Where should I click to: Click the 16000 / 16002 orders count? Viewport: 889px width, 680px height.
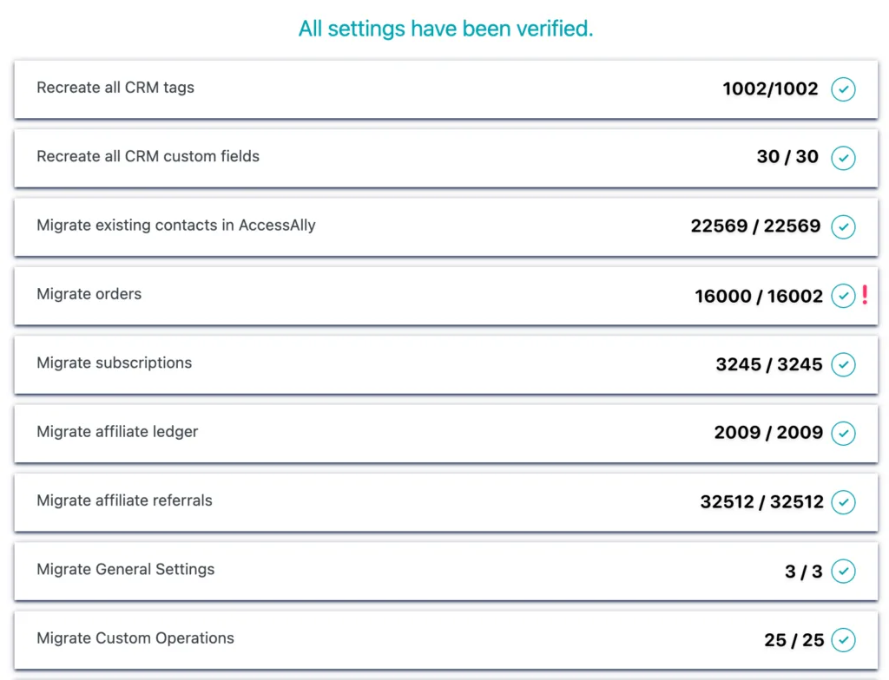[x=758, y=297]
